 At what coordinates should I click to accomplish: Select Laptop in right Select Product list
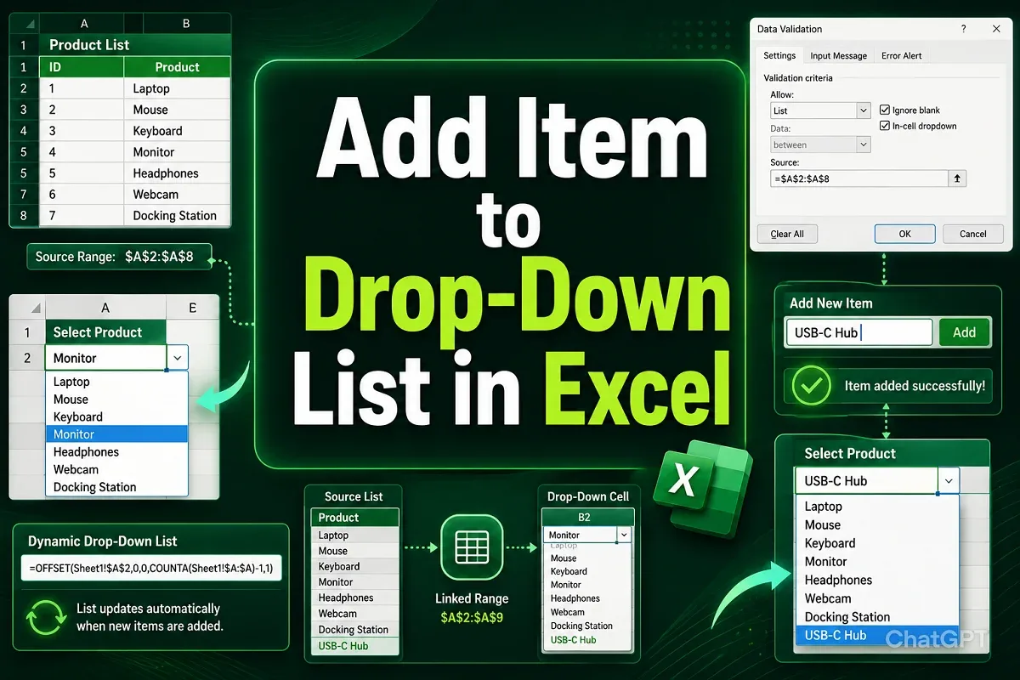[877, 507]
